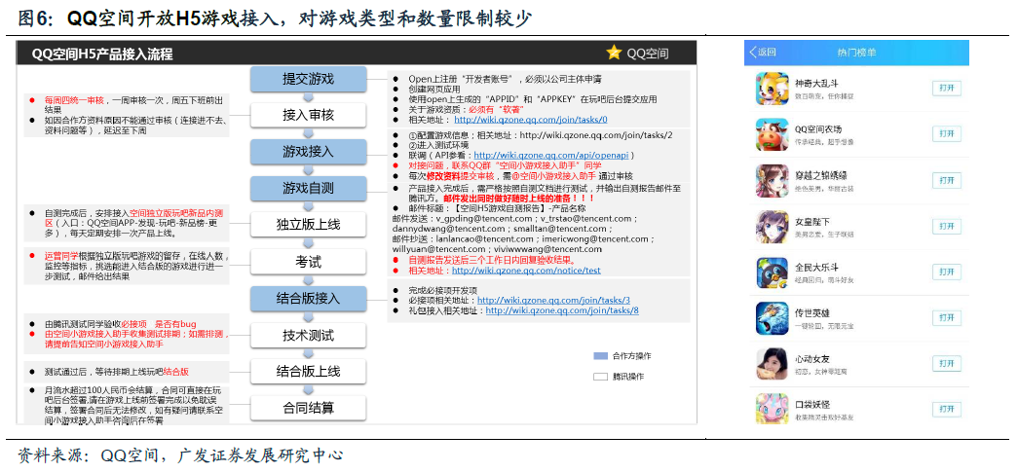Click the blue 合作方操作 legend swatch
The image size is (1018, 472).
pyautogui.click(x=600, y=356)
